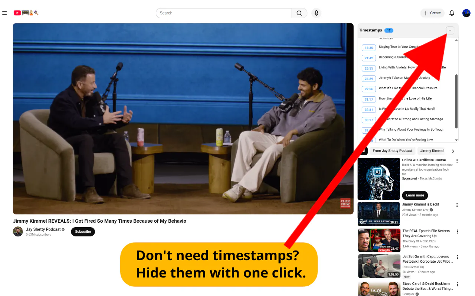Open options for Jimmy Kimmel is Back!
The image size is (475, 296).
point(457,205)
